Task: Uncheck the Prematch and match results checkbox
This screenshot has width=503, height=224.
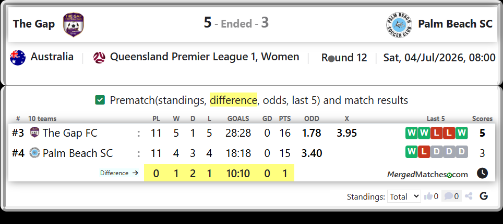Action: tap(100, 100)
